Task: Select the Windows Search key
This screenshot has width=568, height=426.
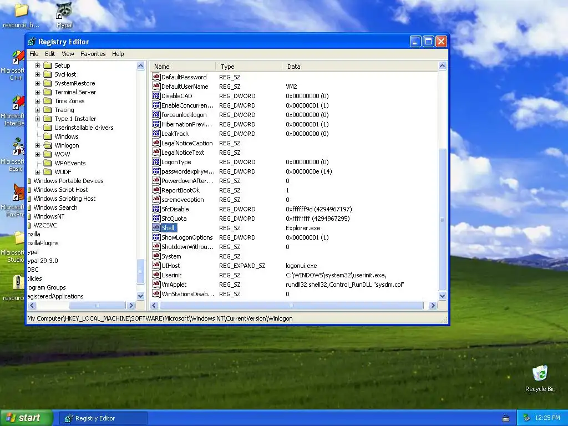Action: pos(55,207)
